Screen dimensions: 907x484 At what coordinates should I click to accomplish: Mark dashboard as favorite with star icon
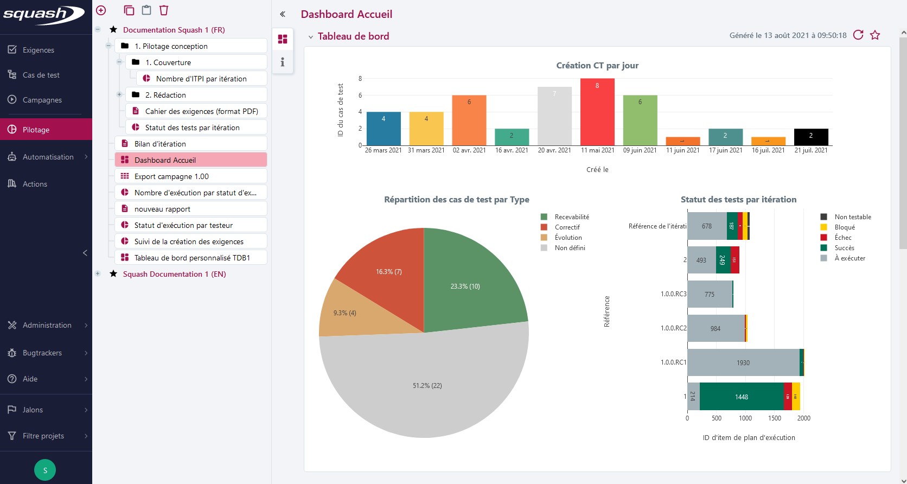pos(875,35)
